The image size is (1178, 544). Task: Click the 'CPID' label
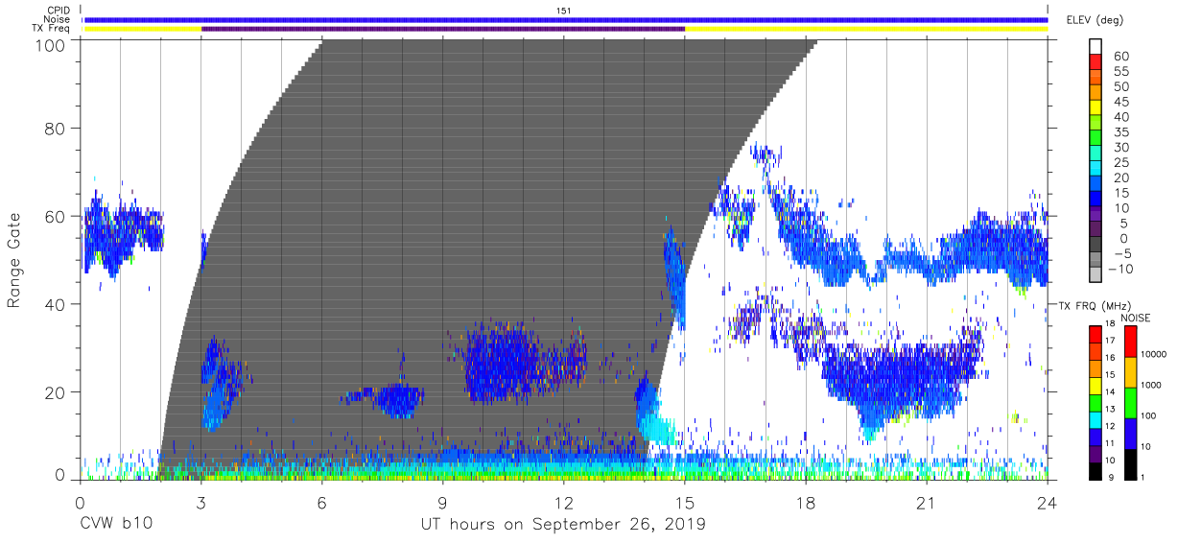tap(59, 10)
